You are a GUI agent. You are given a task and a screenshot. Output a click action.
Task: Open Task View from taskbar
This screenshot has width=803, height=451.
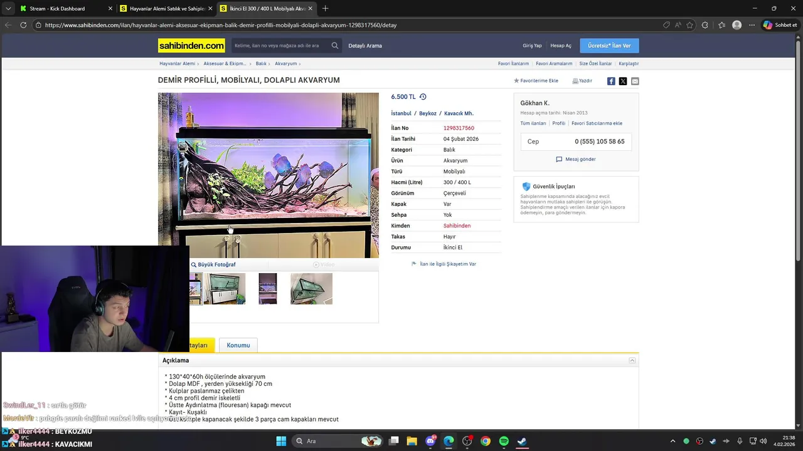pyautogui.click(x=394, y=441)
